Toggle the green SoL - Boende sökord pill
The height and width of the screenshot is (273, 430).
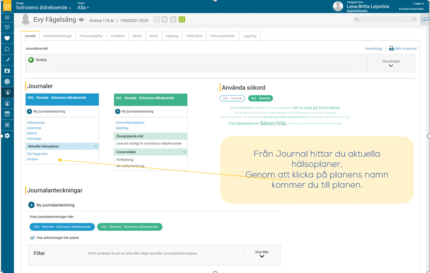coord(260,98)
